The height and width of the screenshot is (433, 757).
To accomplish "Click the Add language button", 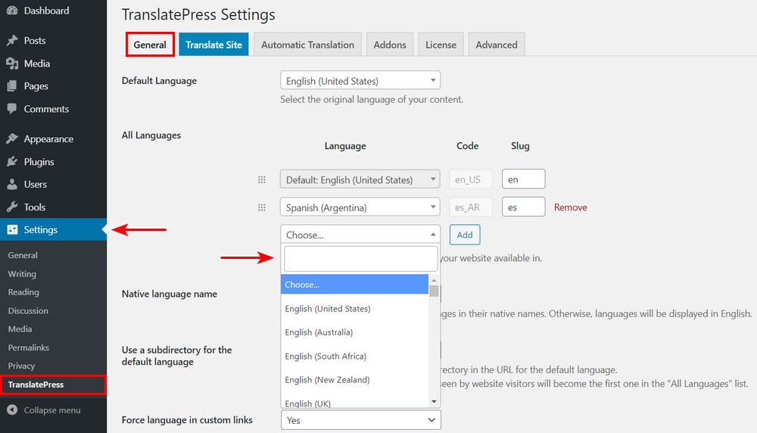I will [465, 235].
